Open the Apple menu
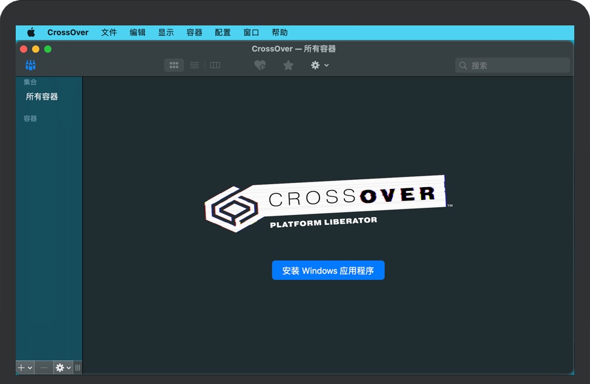The height and width of the screenshot is (384, 590). pos(31,33)
